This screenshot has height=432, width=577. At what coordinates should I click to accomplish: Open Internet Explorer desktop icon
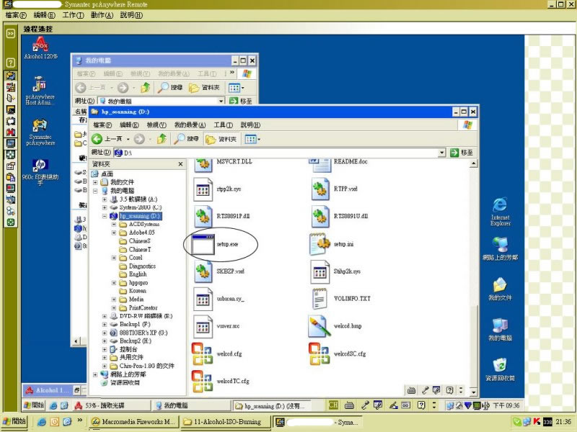tap(500, 212)
